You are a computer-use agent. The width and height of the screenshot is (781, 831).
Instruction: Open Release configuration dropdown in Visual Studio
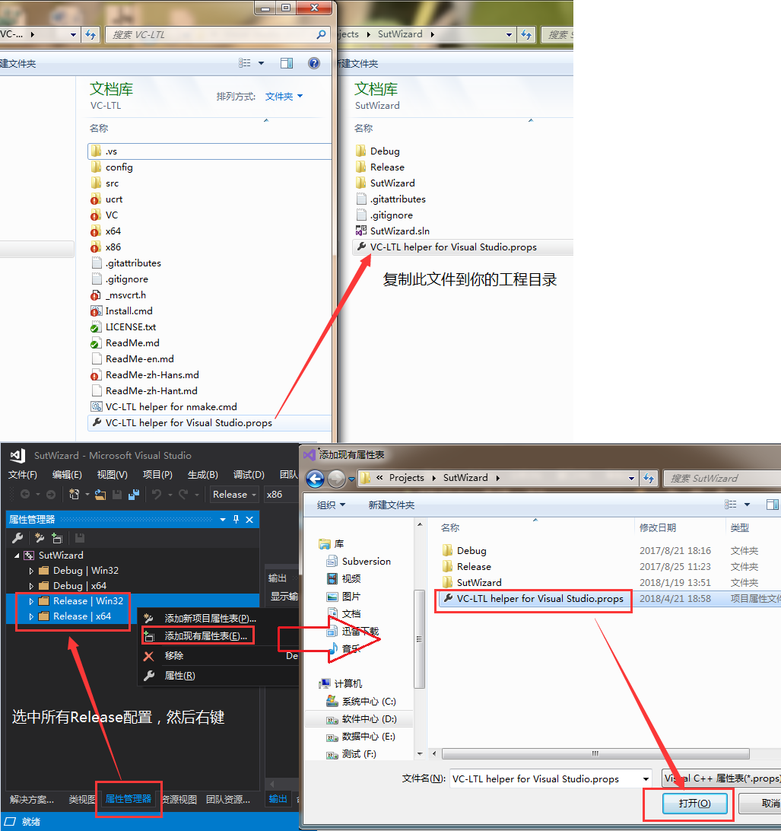click(234, 495)
